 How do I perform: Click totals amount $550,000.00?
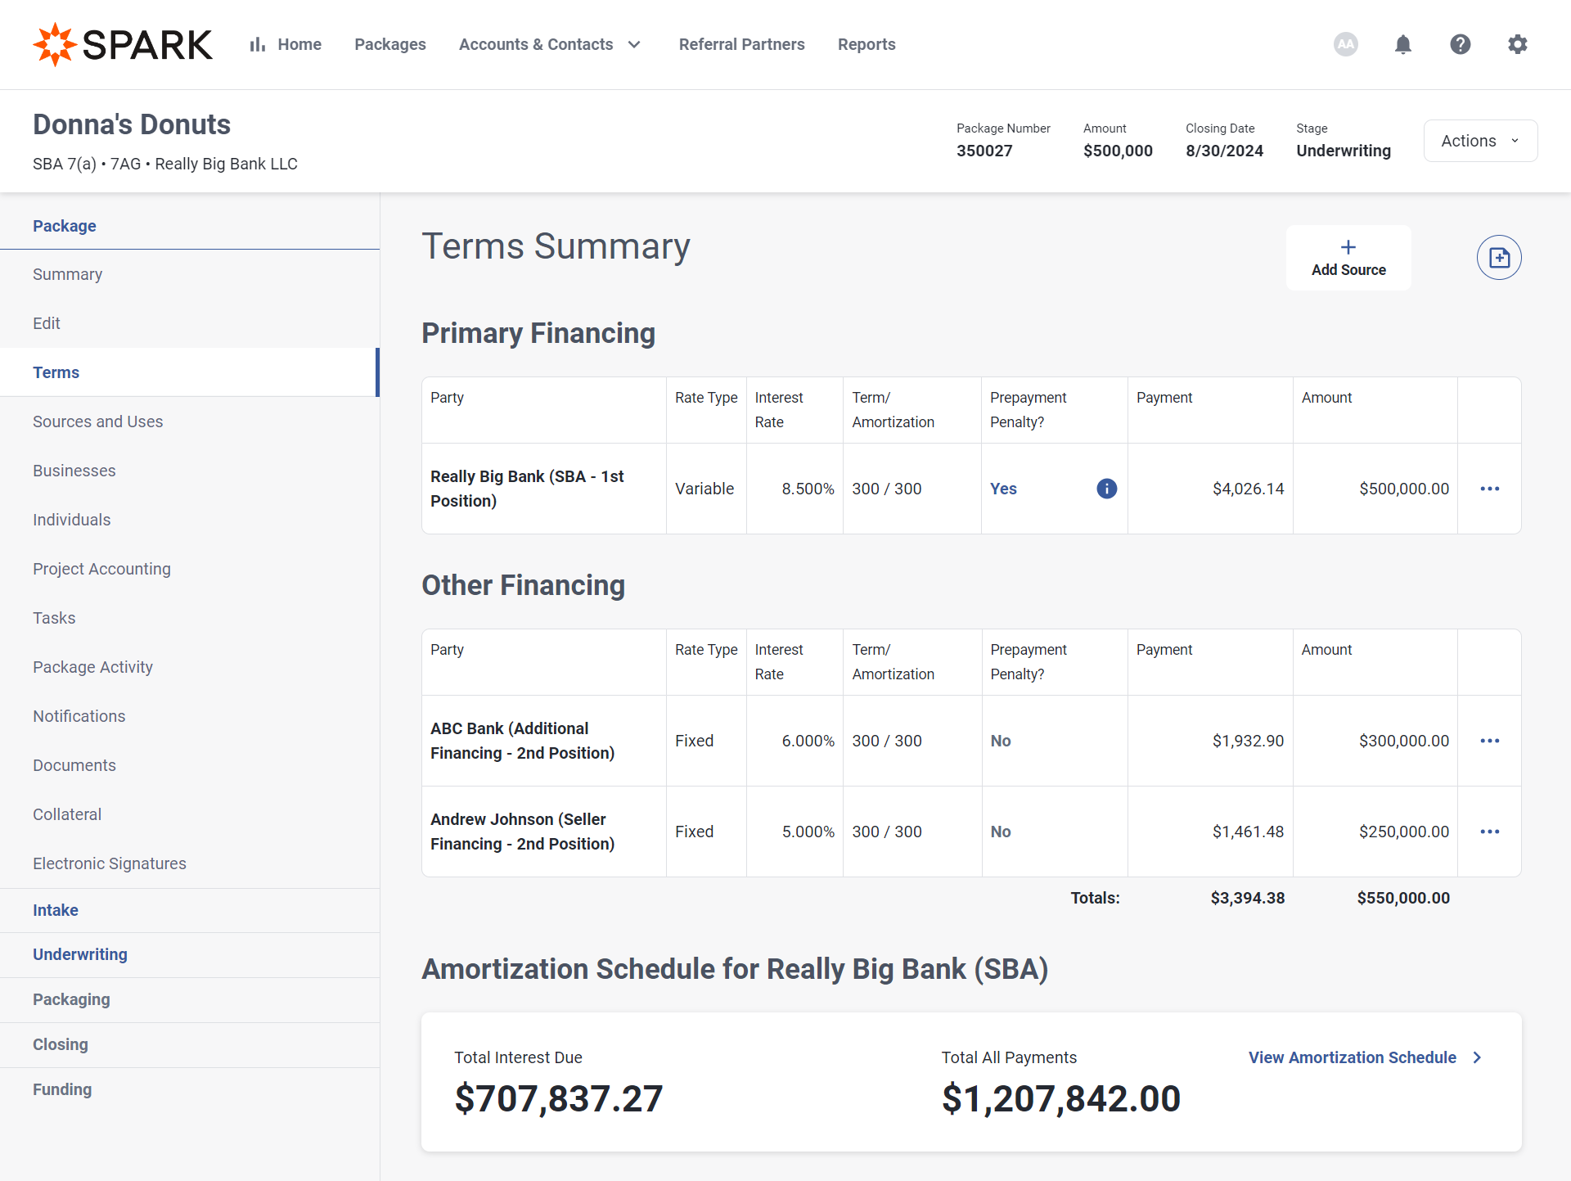pos(1403,898)
